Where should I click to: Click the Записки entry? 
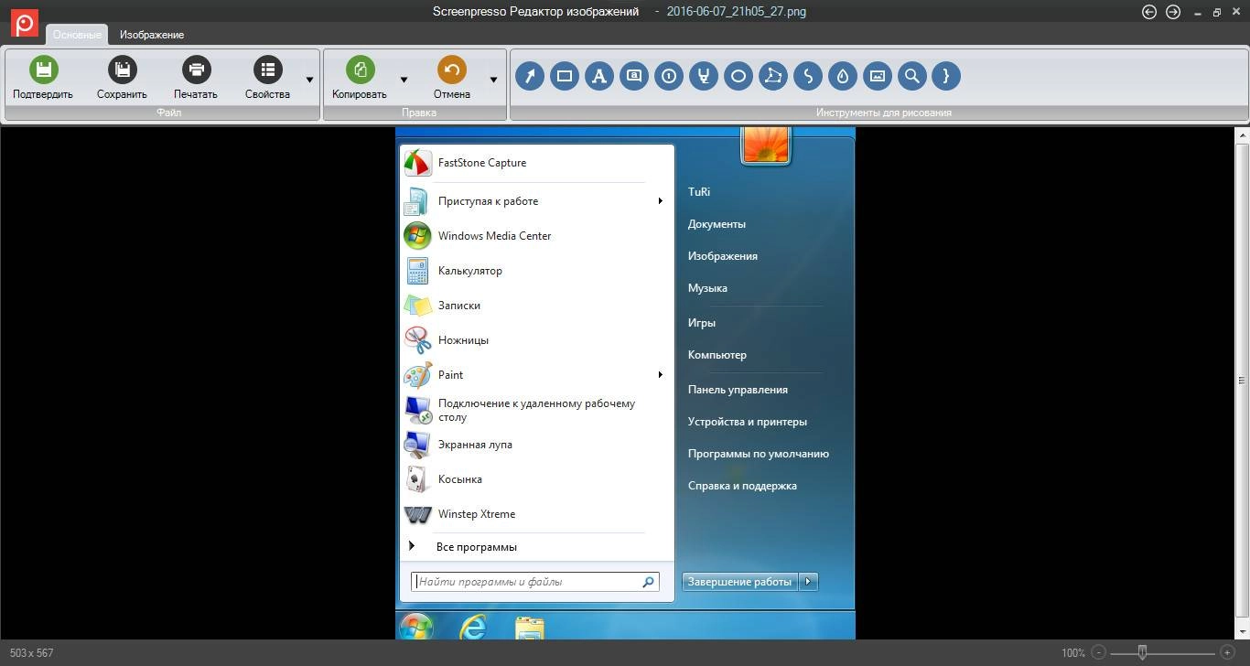538,306
